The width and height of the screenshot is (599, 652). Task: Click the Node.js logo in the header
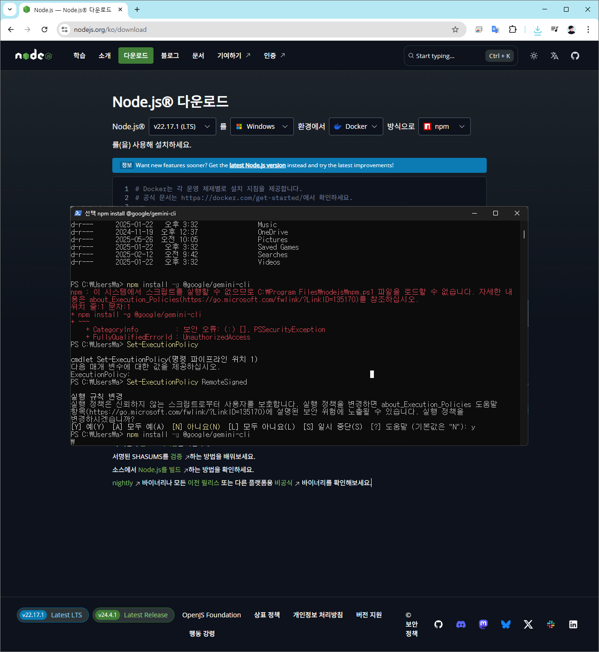click(34, 56)
